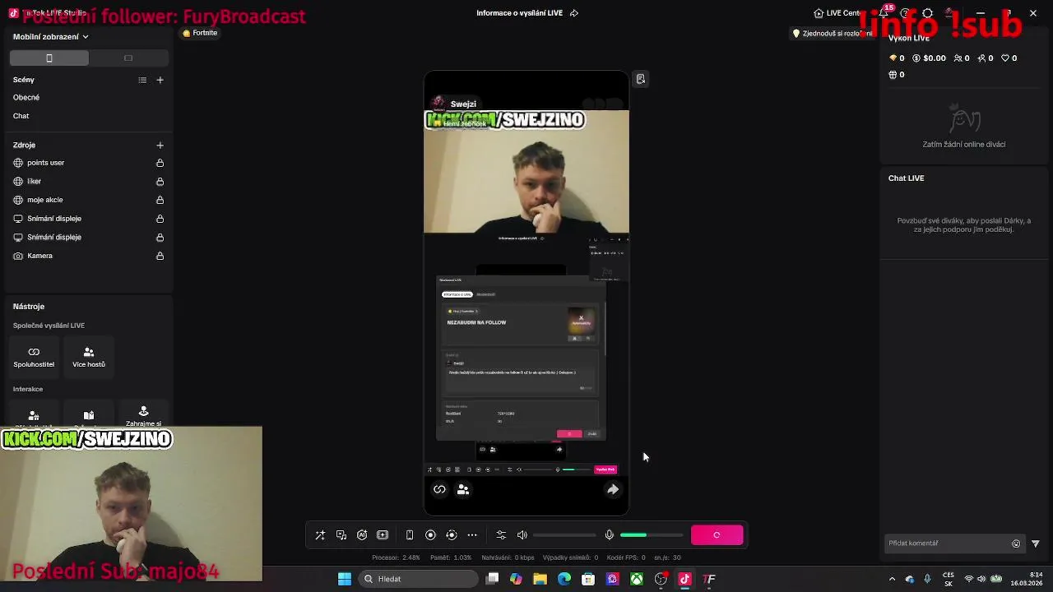Open Více hostů multi-guest tool
The height and width of the screenshot is (592, 1053).
tap(89, 357)
